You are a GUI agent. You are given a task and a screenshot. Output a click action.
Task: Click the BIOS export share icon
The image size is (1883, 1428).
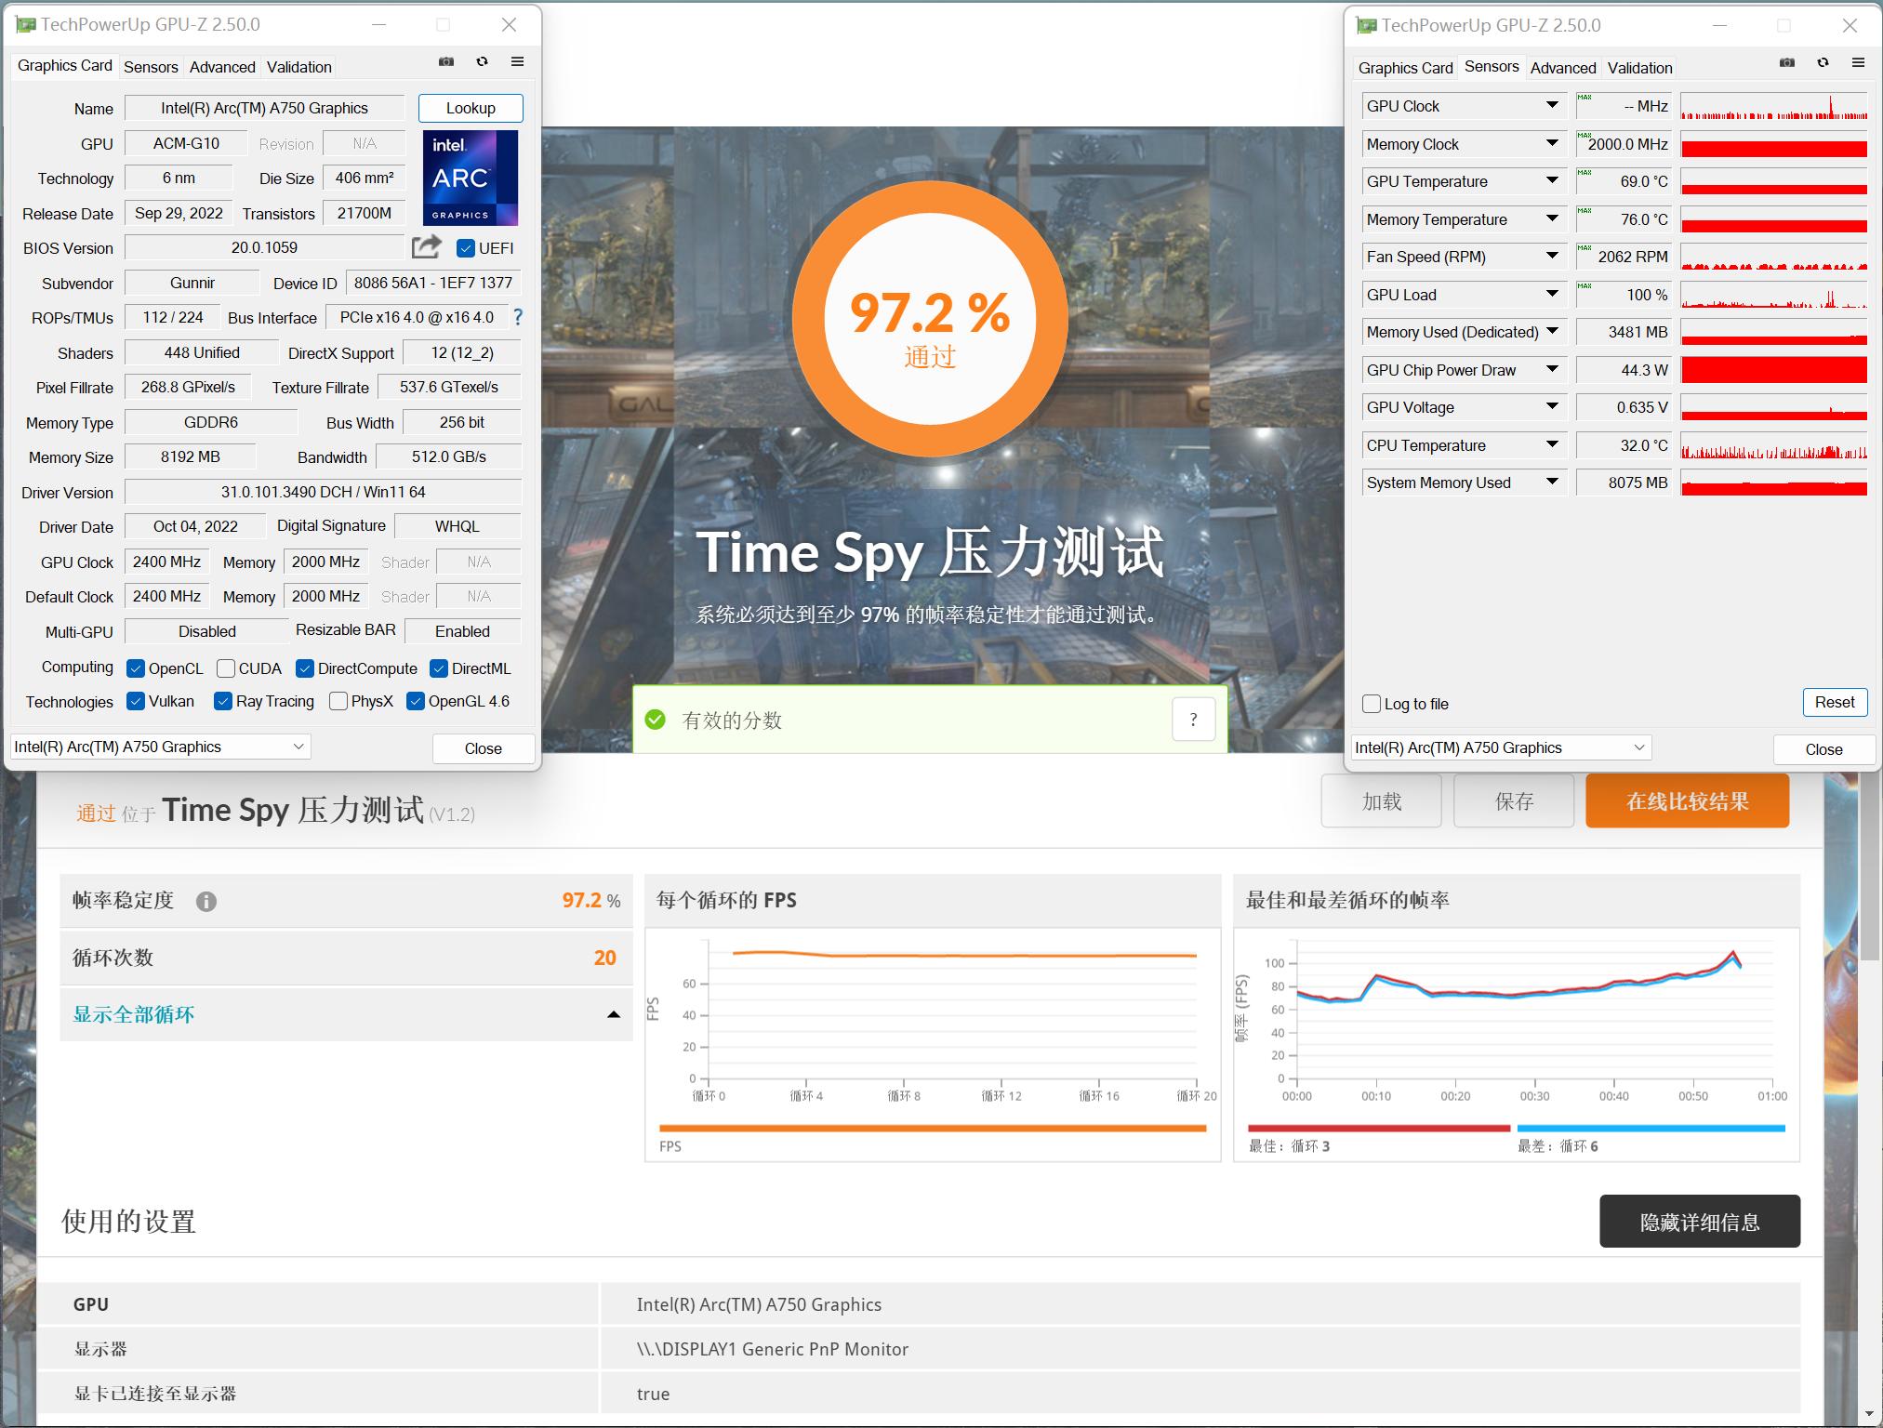click(425, 246)
